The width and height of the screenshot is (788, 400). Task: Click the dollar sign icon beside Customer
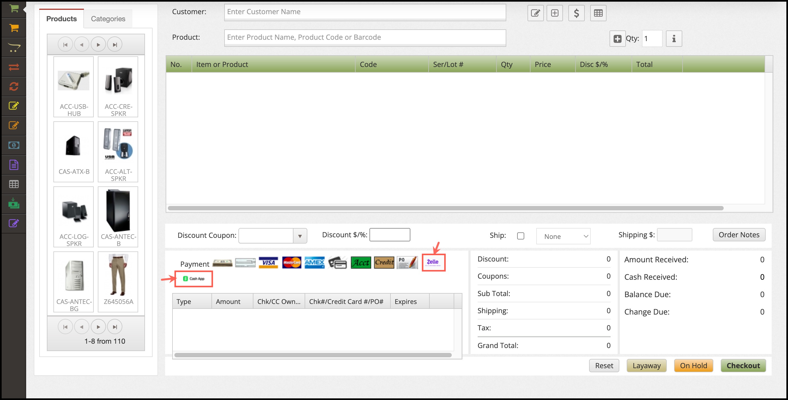pyautogui.click(x=576, y=13)
